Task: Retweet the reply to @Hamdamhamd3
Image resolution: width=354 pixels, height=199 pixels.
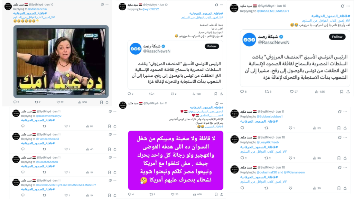Action: 45,149
